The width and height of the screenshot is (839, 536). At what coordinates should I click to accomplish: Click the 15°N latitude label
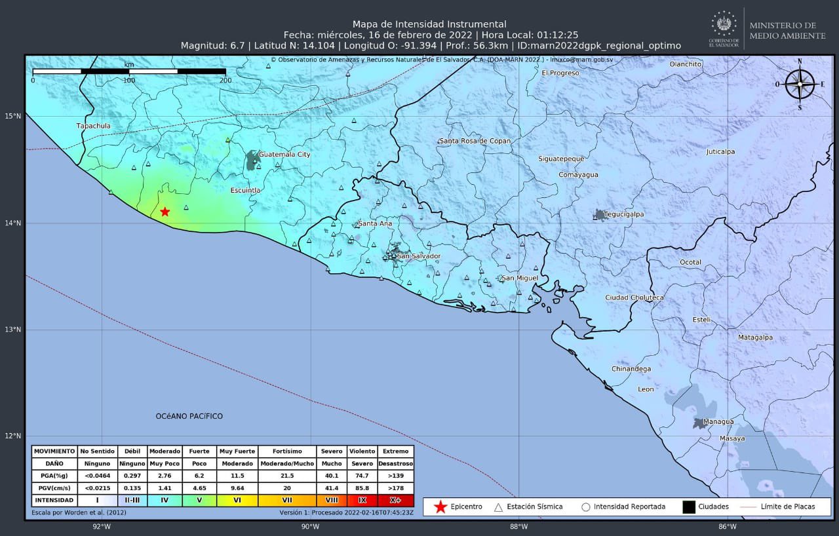coord(13,117)
